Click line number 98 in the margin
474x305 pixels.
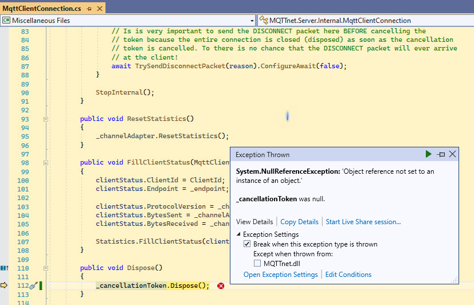[x=23, y=163]
